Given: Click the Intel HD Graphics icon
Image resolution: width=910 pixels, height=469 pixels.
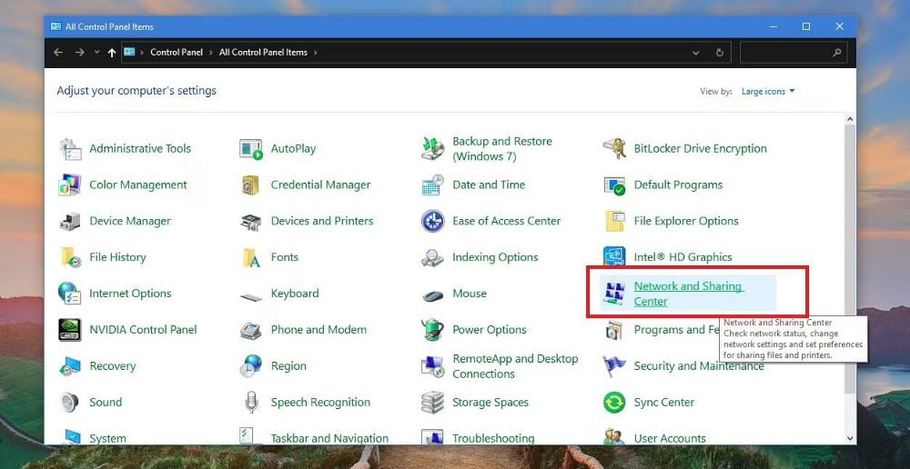Looking at the screenshot, I should pyautogui.click(x=614, y=257).
